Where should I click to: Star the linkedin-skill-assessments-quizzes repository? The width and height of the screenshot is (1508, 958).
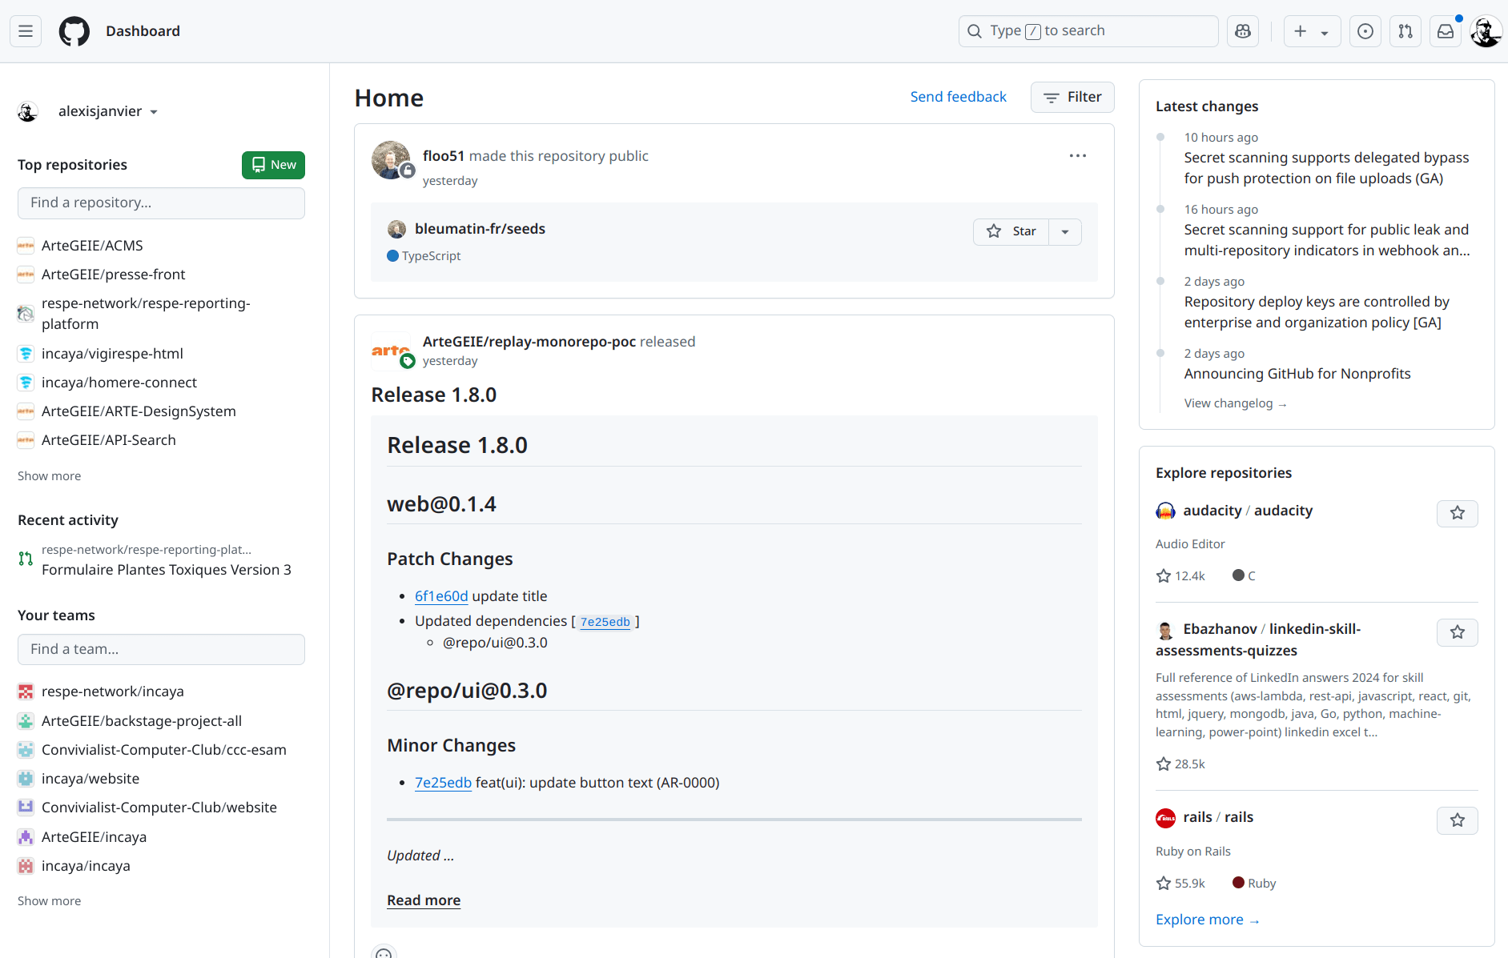[x=1458, y=632]
